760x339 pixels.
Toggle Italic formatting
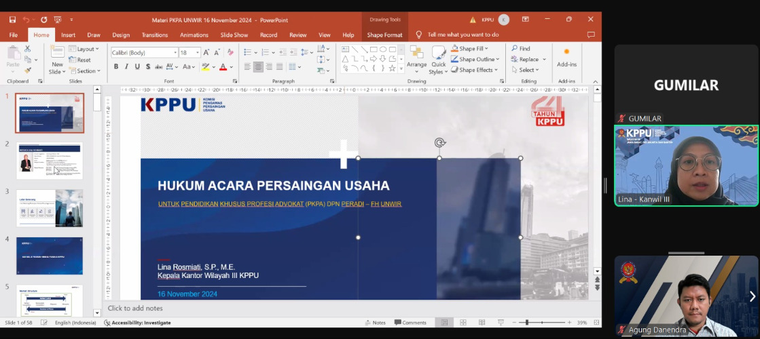click(x=126, y=66)
